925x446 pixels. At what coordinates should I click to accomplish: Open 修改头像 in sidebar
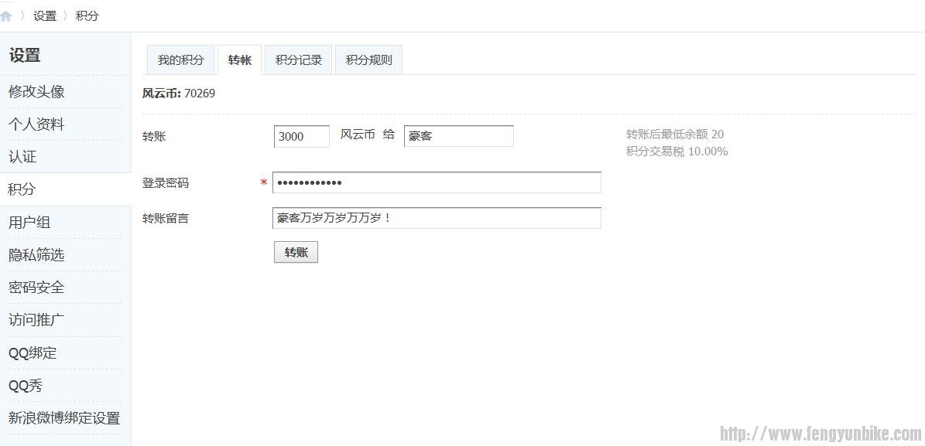[36, 91]
